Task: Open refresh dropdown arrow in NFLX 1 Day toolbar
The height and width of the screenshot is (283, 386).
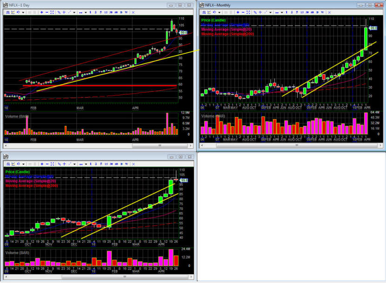Action: (23, 12)
